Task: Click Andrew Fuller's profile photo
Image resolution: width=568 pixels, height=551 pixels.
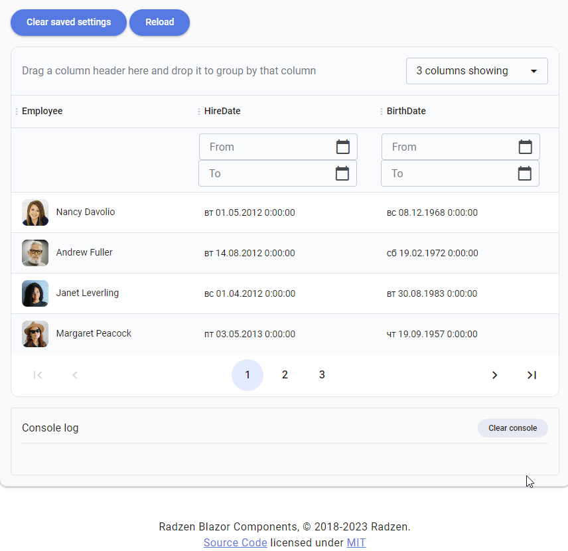Action: 35,253
